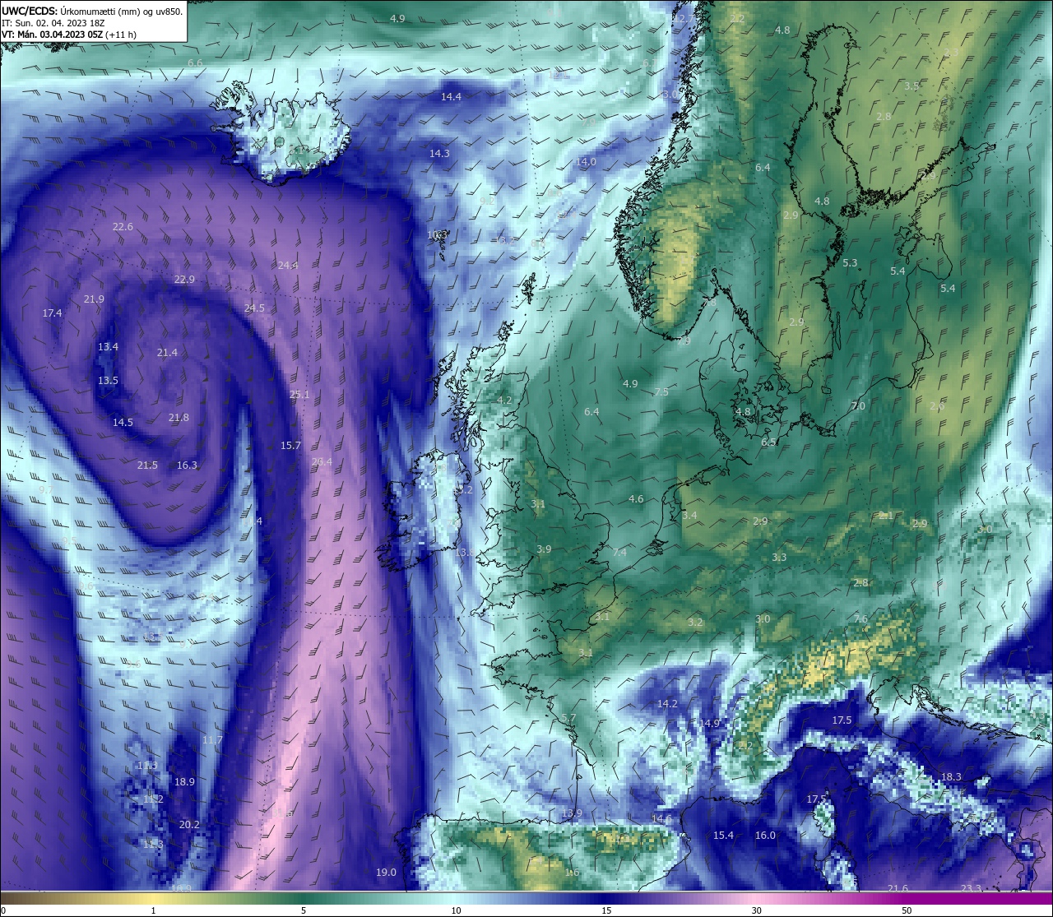
Task: Click the map value 14.9
Action: 710,724
